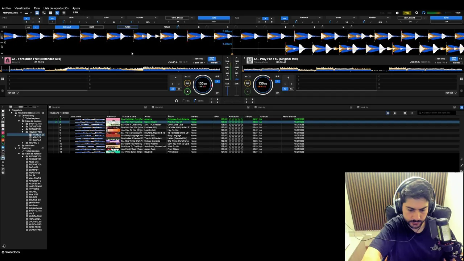
Task: Click the crossfader
Action: click(232, 101)
